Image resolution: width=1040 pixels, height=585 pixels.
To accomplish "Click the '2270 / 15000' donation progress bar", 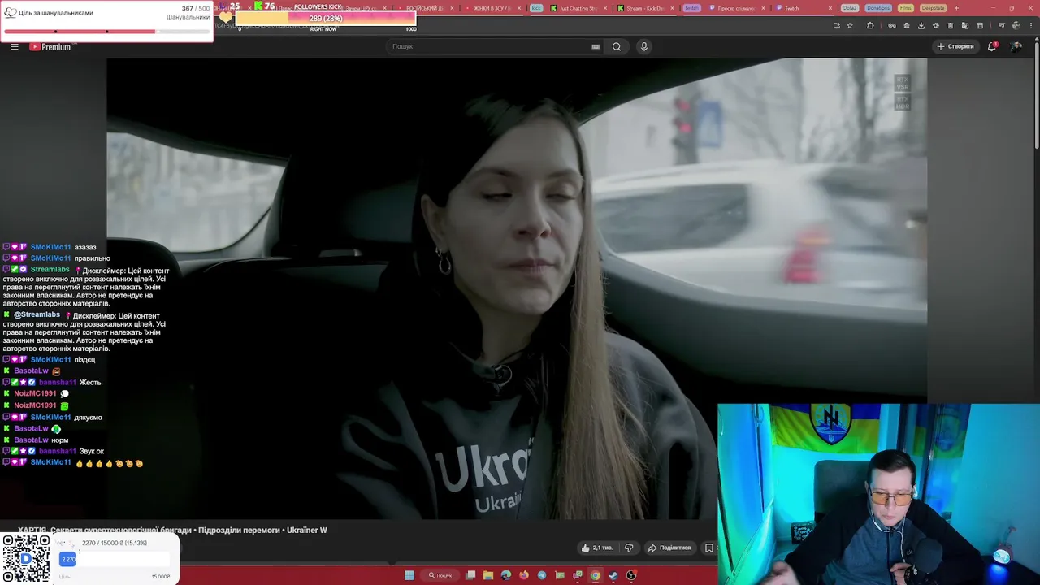I will tap(115, 560).
